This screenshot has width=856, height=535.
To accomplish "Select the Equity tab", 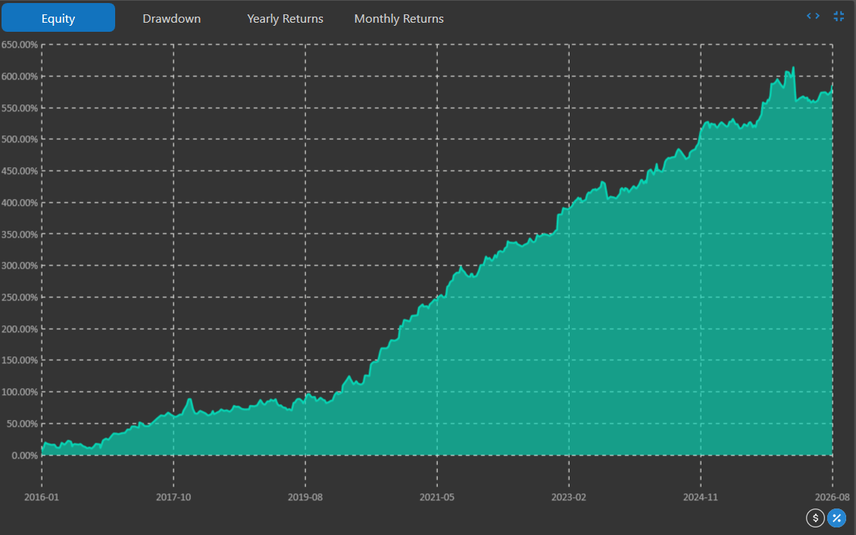I will pyautogui.click(x=58, y=18).
